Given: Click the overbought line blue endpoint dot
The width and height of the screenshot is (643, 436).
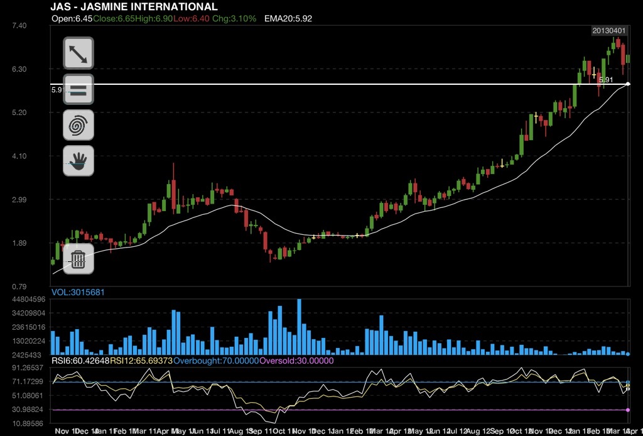Looking at the screenshot, I should point(628,382).
